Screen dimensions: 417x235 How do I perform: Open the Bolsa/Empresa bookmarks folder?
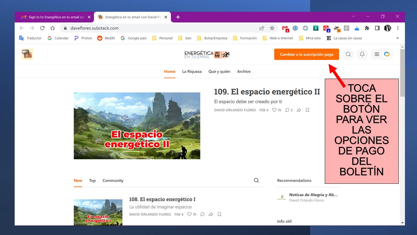click(x=212, y=38)
